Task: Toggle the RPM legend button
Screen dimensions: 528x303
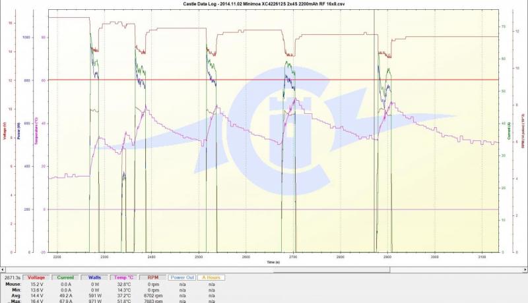Action: point(152,278)
